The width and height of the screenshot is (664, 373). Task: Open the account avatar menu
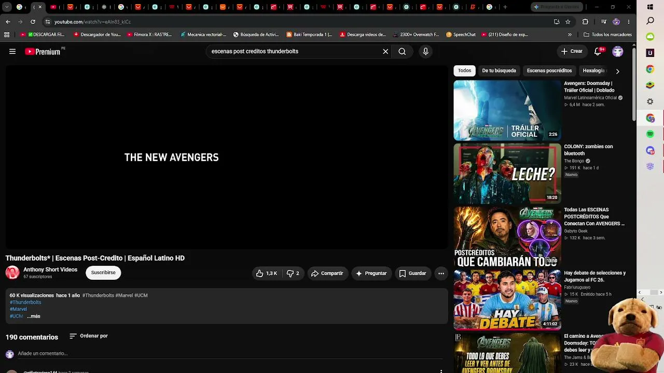tap(617, 51)
